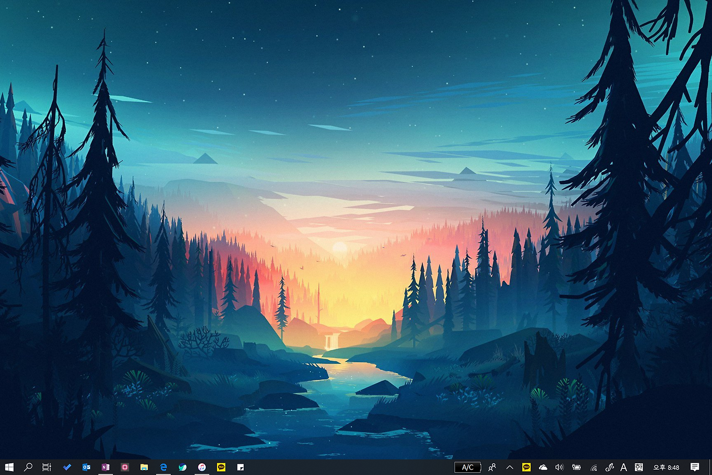Open OneNote from the taskbar

click(x=106, y=467)
